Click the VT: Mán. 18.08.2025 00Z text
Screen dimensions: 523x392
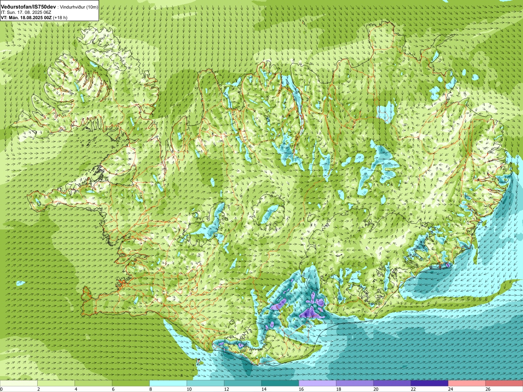pos(26,18)
